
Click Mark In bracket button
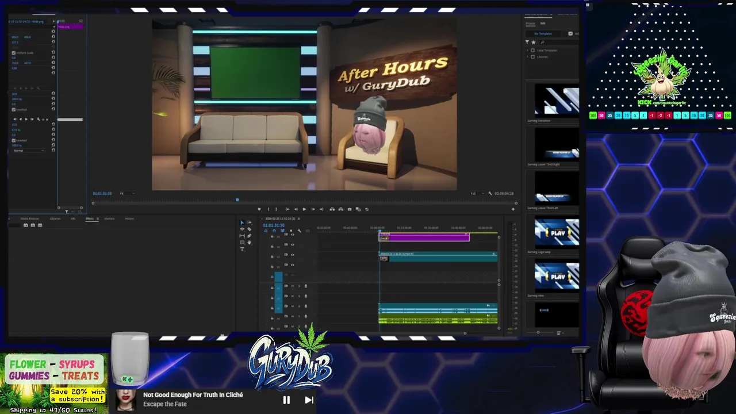point(269,209)
